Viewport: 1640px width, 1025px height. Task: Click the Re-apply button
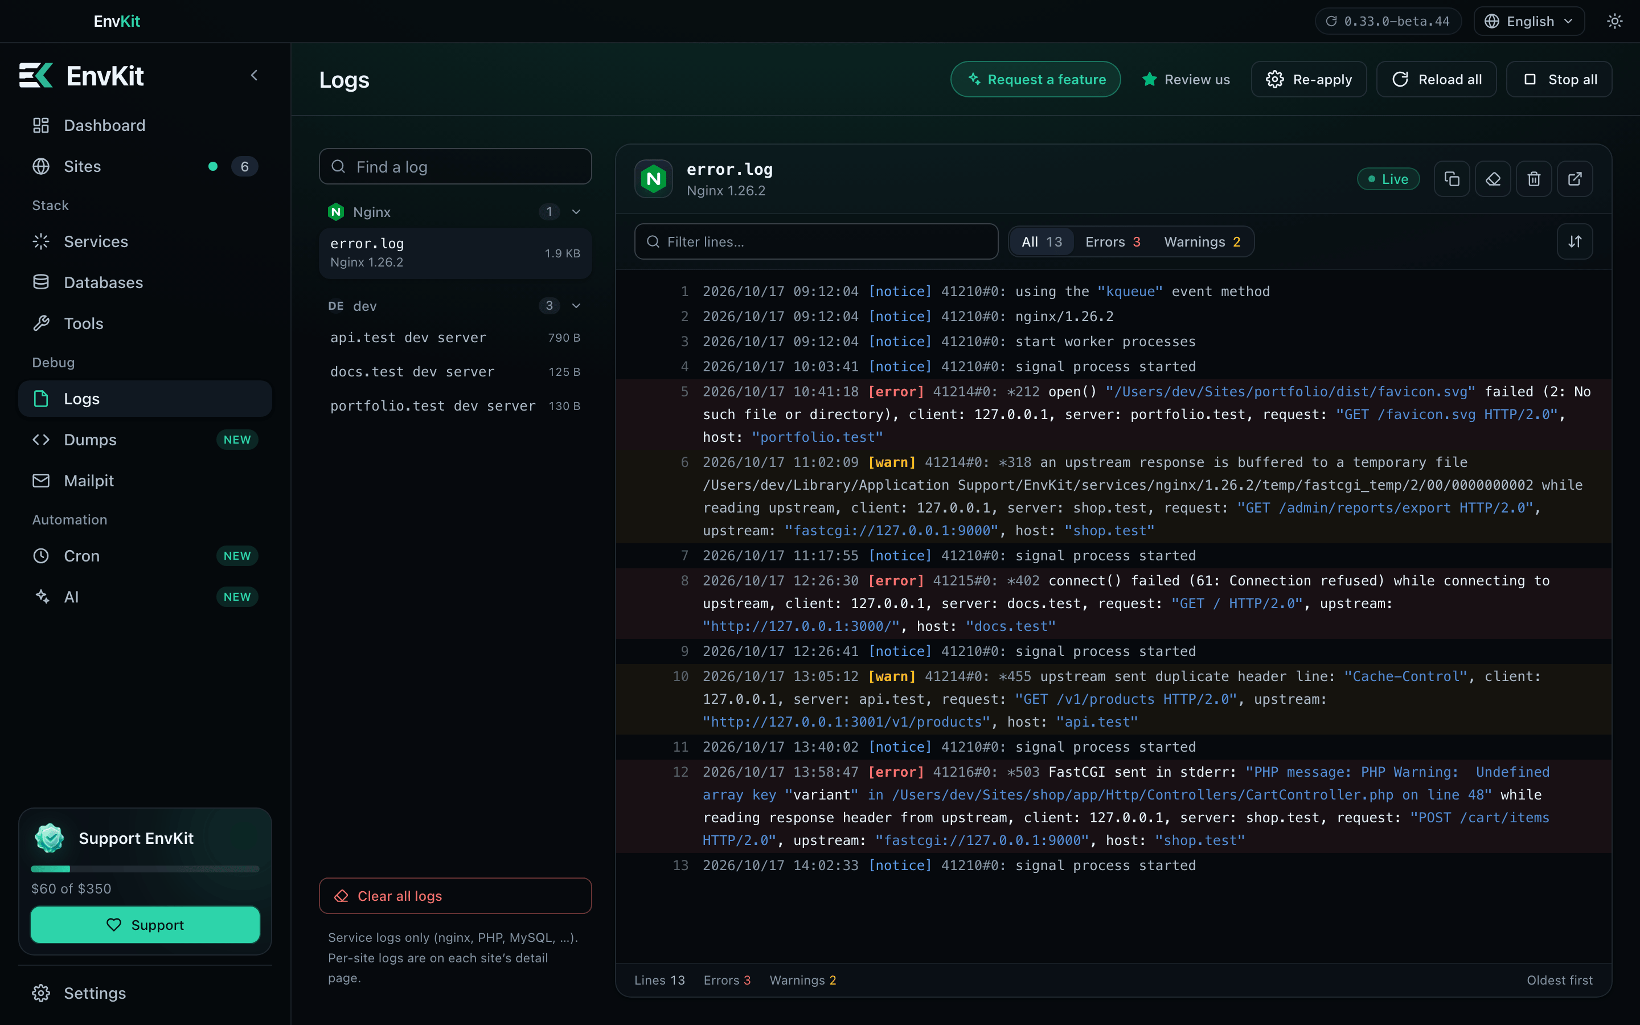tap(1309, 79)
